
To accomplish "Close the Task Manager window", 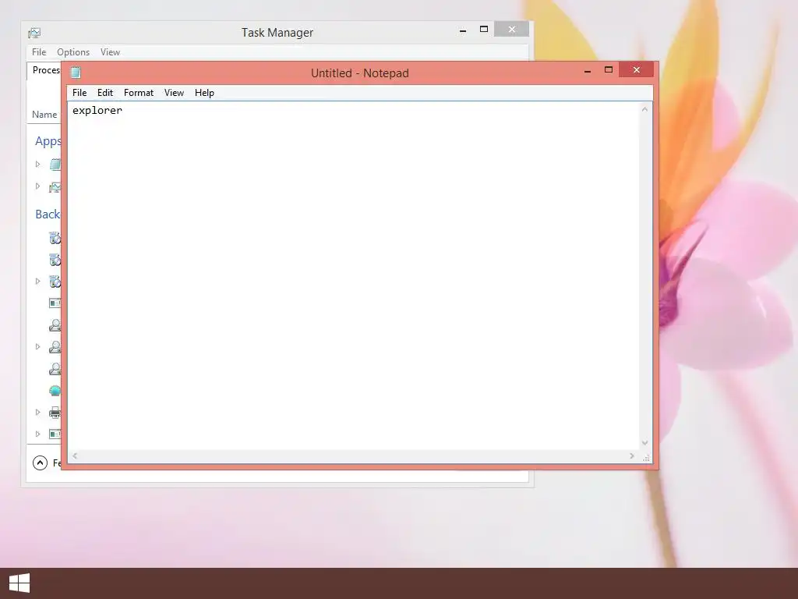I will (x=511, y=29).
